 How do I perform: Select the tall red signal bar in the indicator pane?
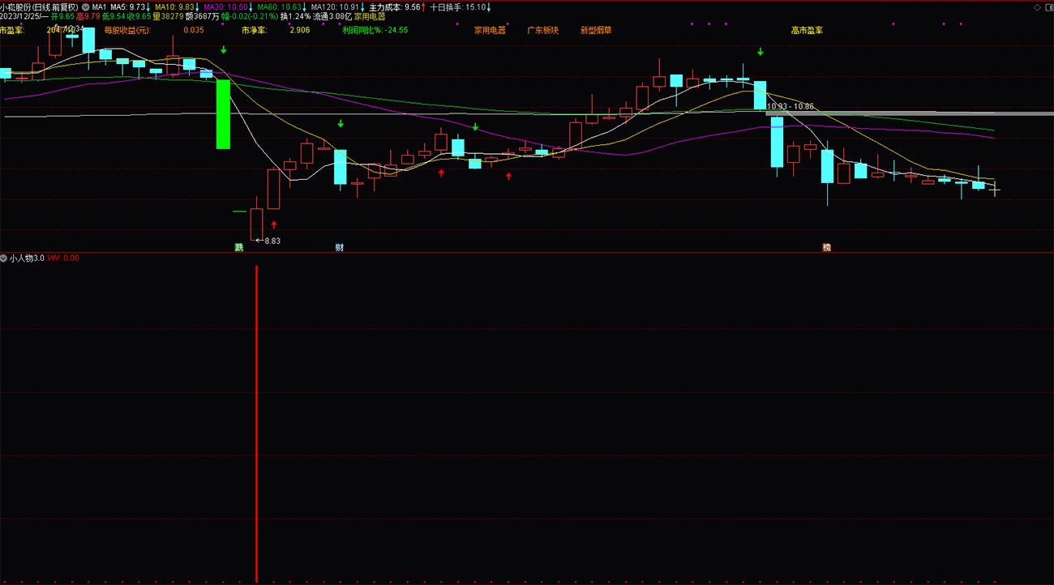click(257, 423)
